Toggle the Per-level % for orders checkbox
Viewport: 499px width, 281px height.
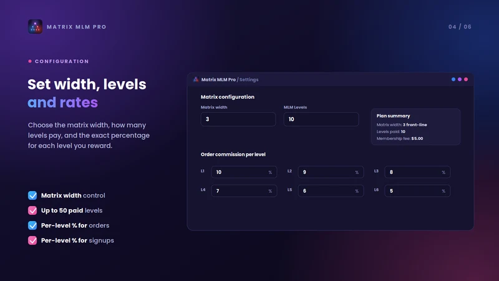[x=32, y=225]
